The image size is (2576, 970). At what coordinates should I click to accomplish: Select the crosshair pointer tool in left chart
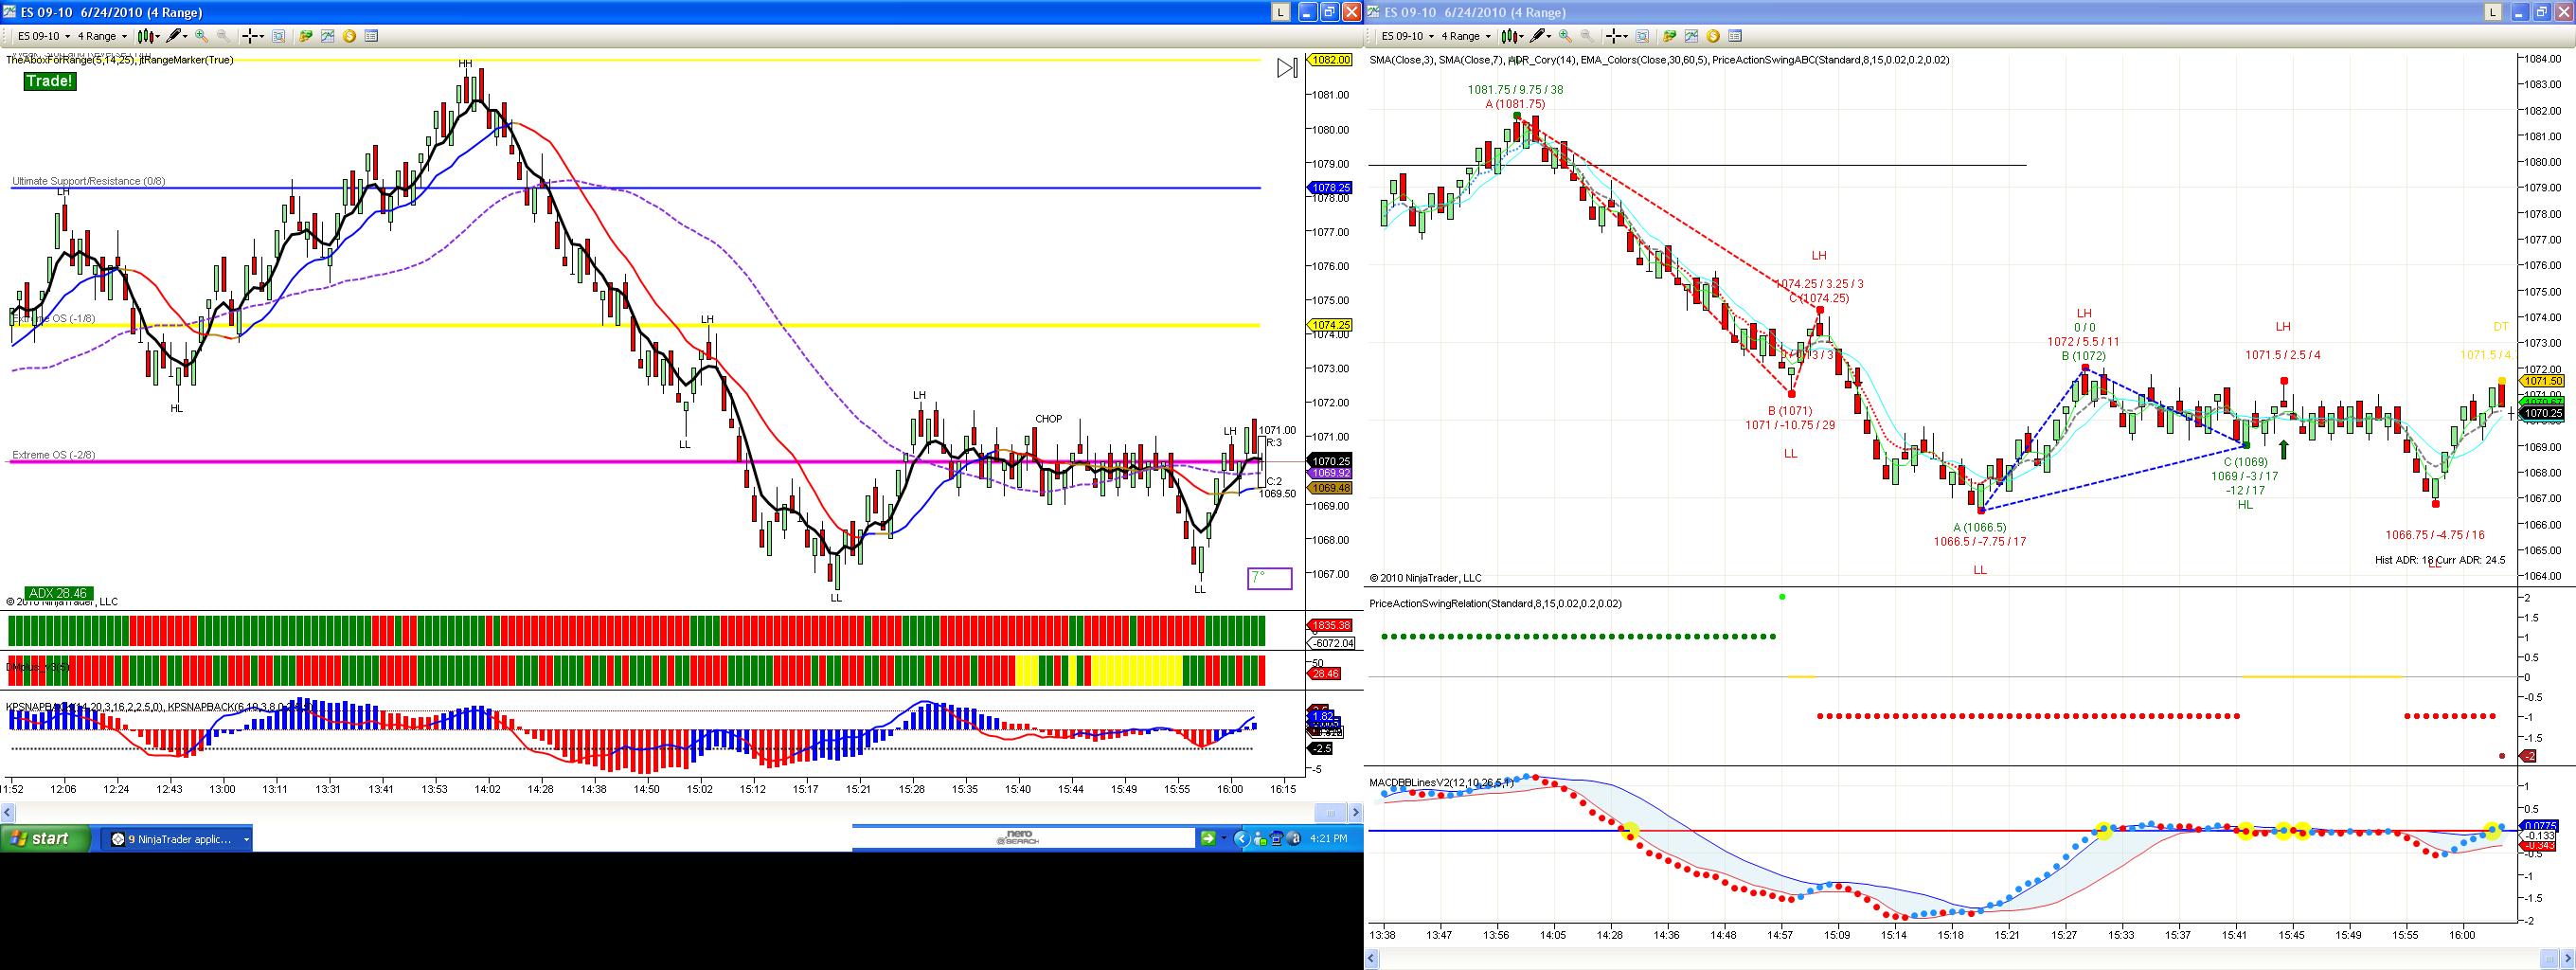click(x=249, y=36)
